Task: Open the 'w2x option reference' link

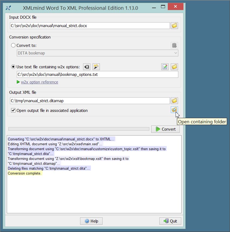Action: 40,82
